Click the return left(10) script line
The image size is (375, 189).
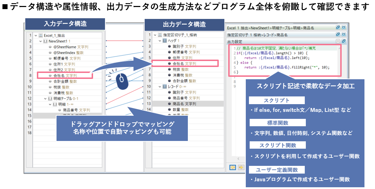[x=277, y=58]
